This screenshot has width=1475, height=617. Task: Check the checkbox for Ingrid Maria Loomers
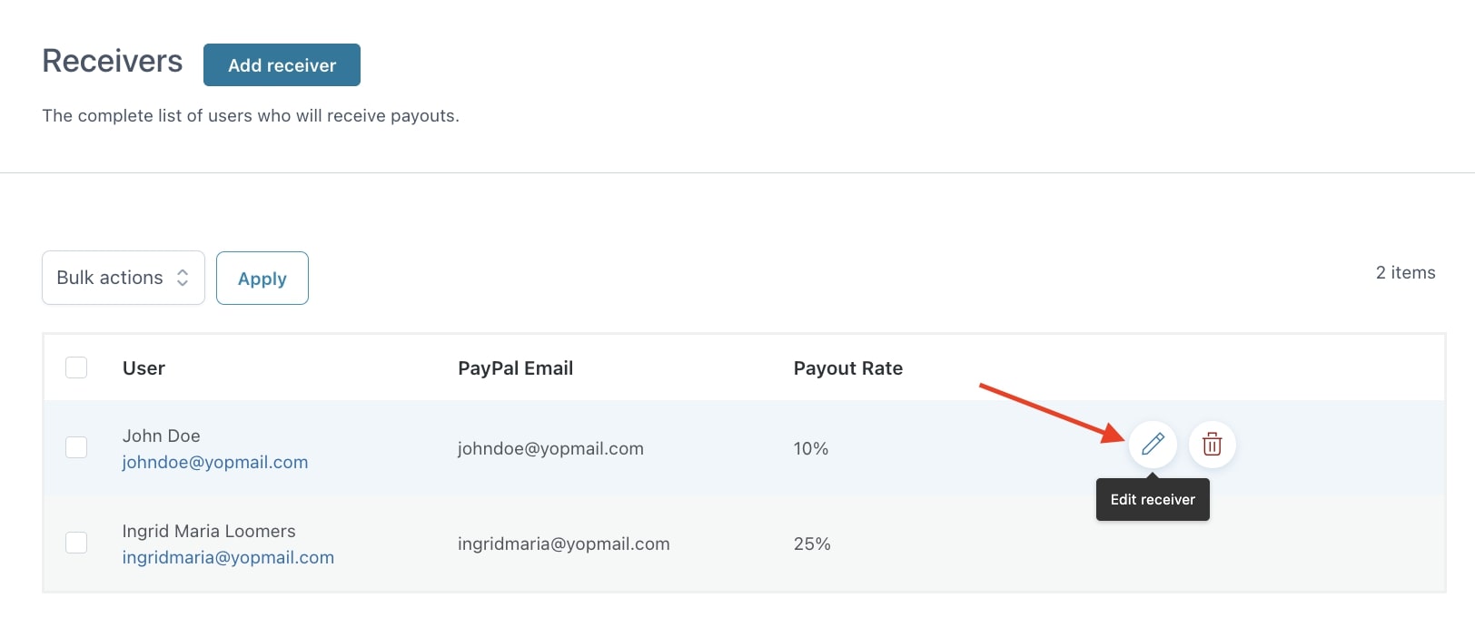coord(76,543)
